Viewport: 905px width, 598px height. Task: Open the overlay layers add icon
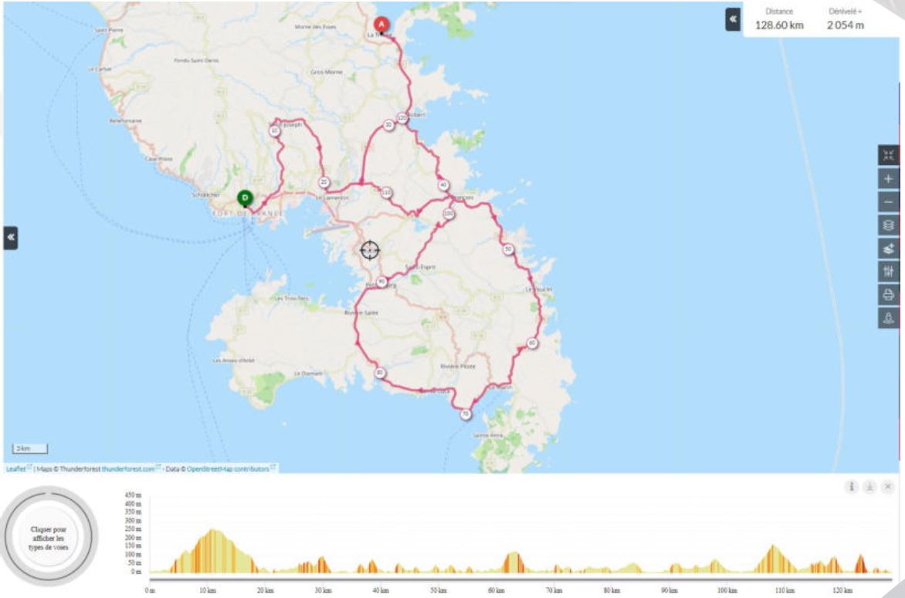click(x=888, y=248)
